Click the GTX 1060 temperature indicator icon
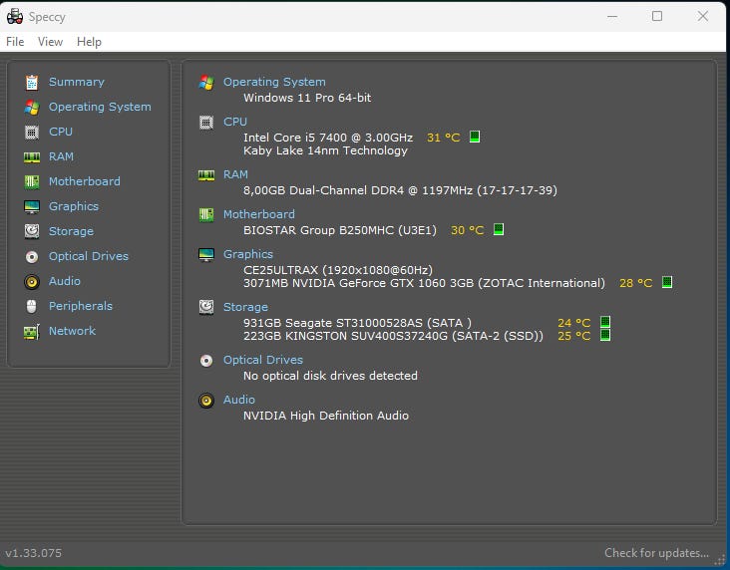 tap(667, 282)
